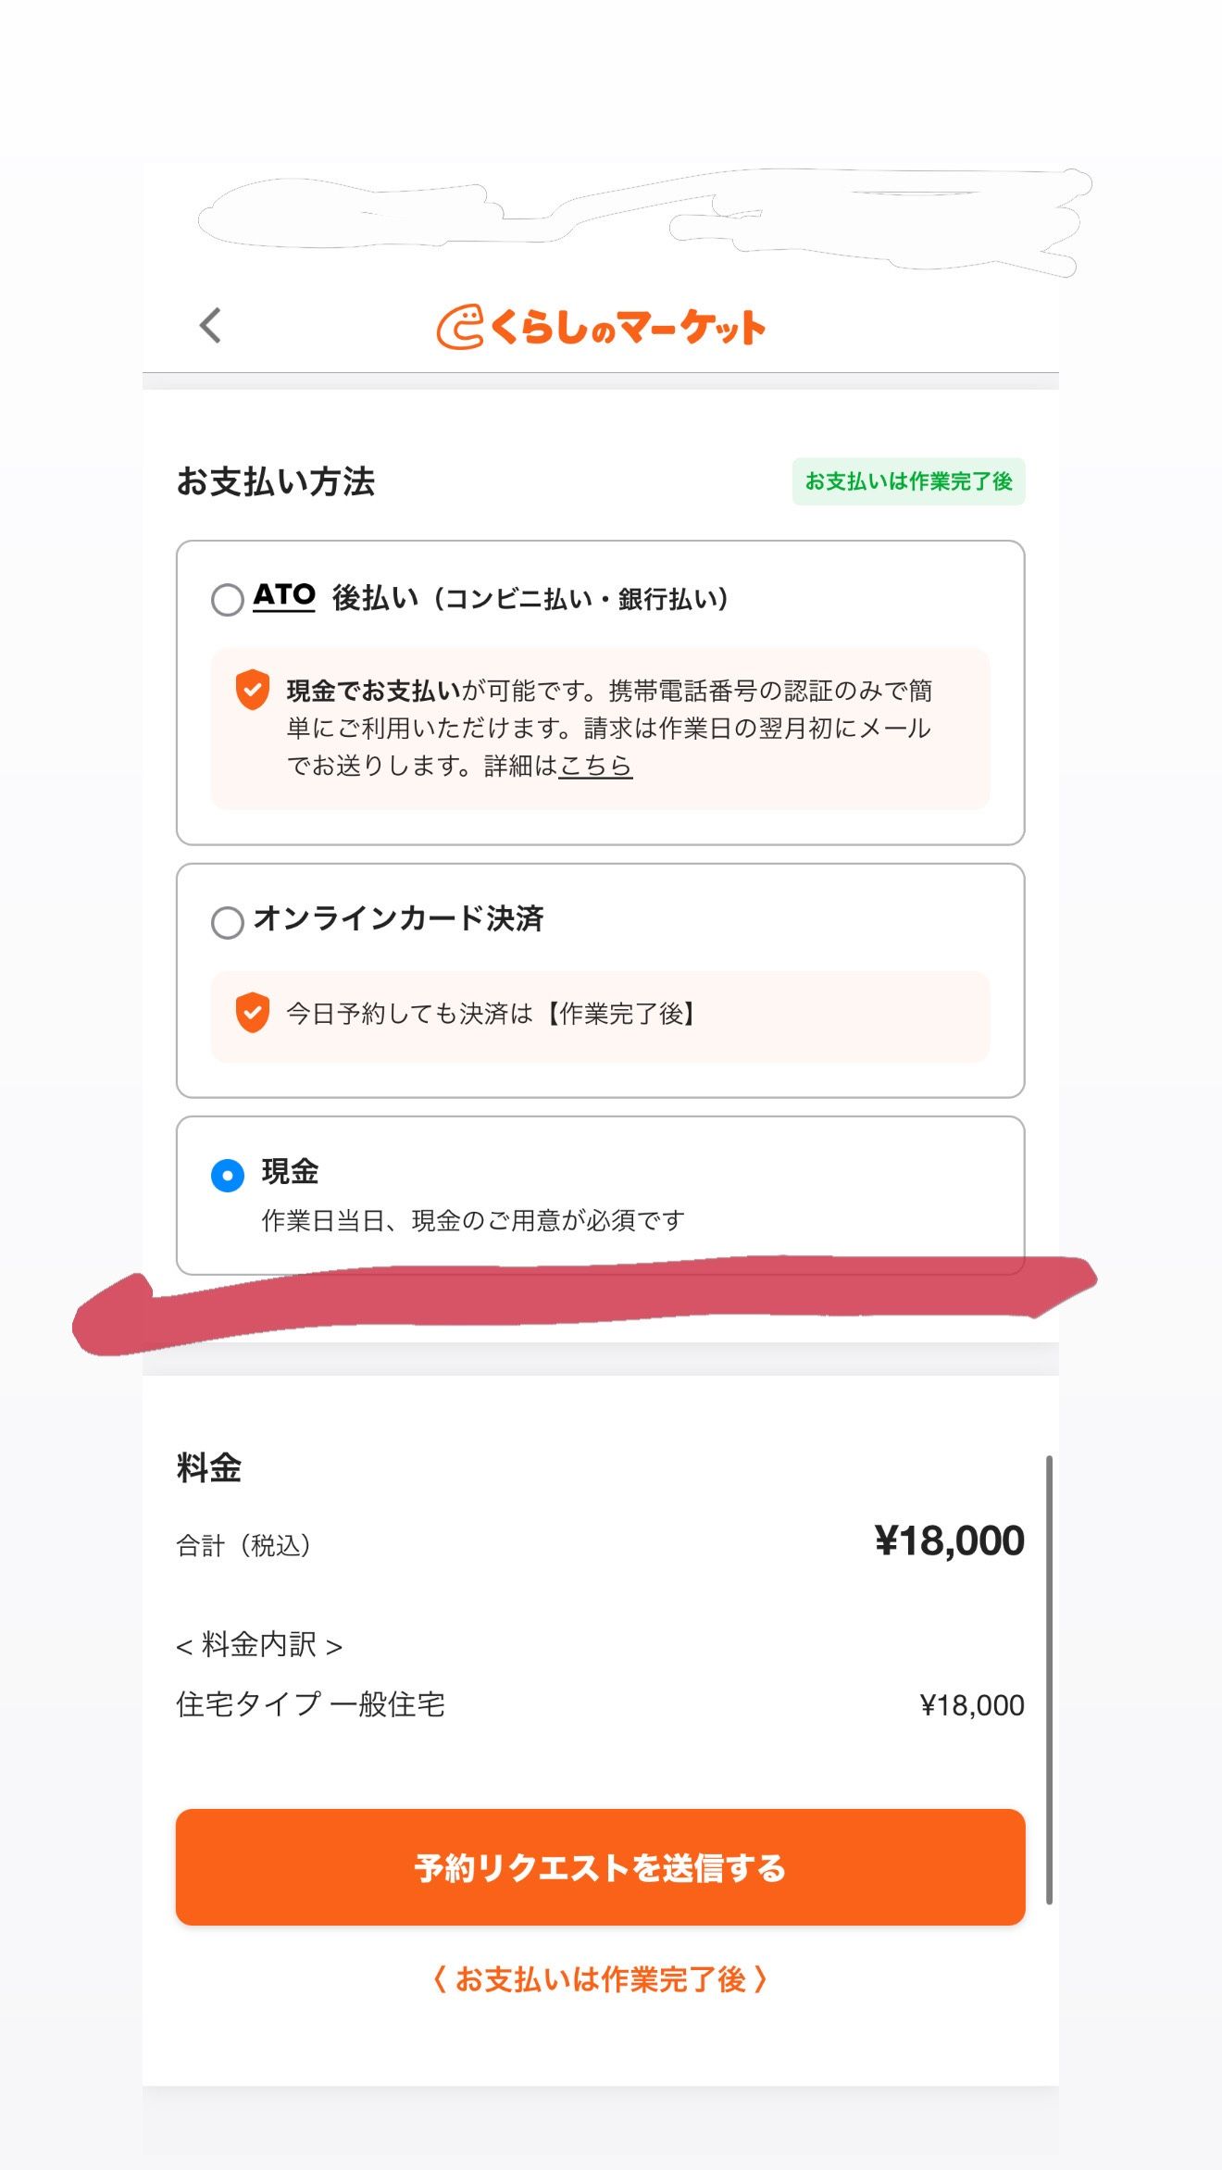Click the くらしのマーケット logo
The height and width of the screenshot is (2170, 1222).
[601, 327]
